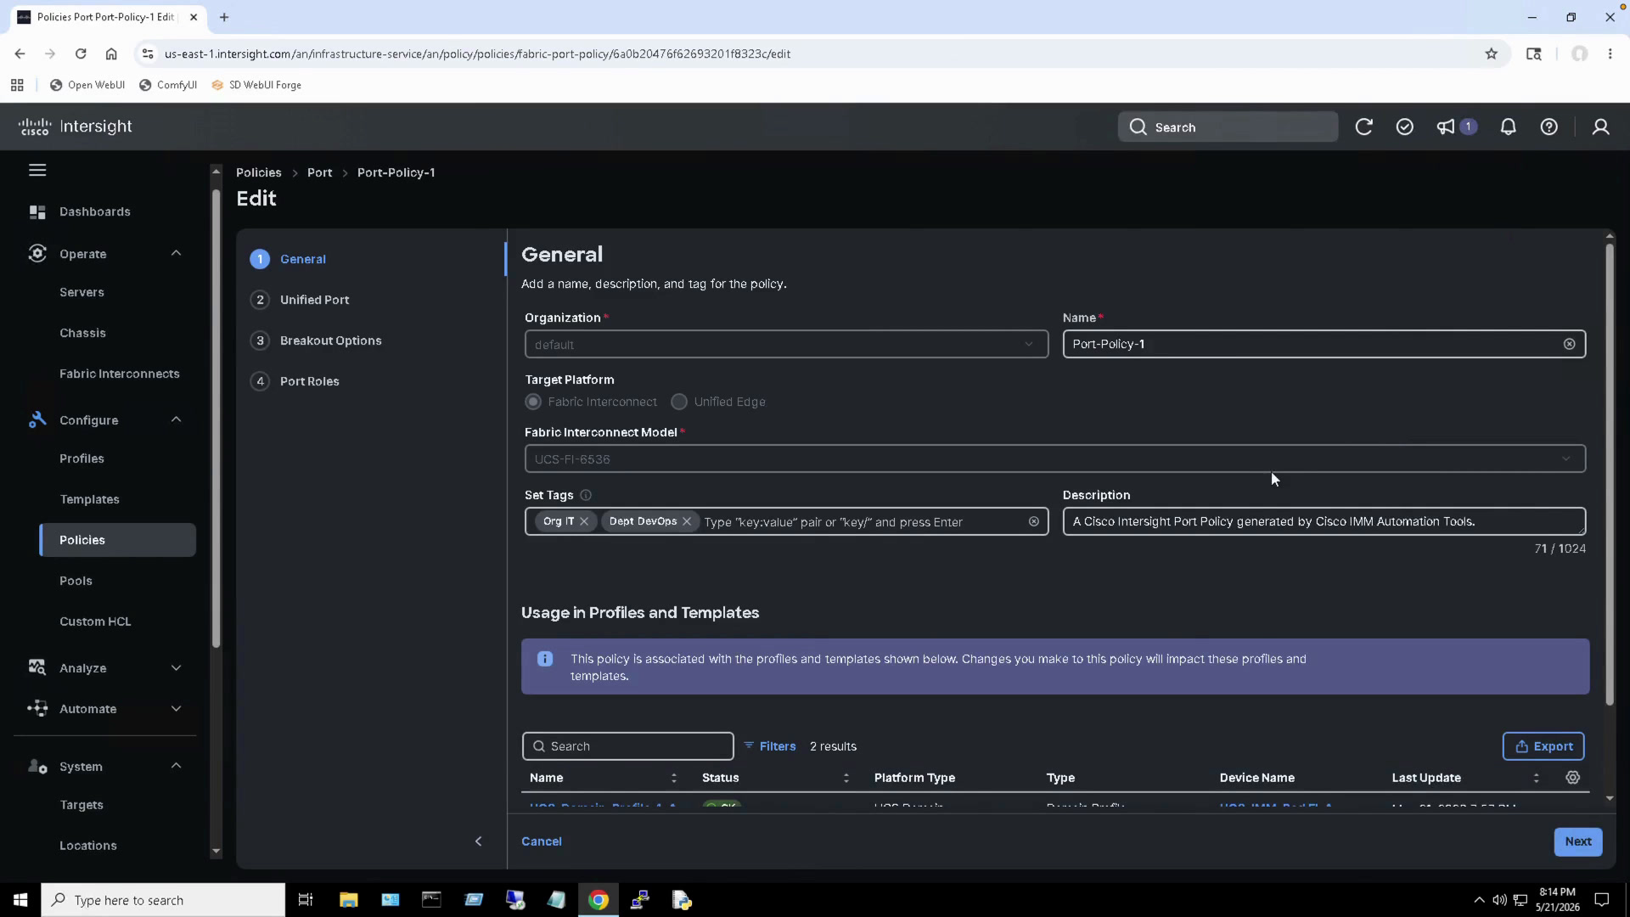The width and height of the screenshot is (1630, 917).
Task: Open Policies in the sidebar
Action: [x=117, y=540]
